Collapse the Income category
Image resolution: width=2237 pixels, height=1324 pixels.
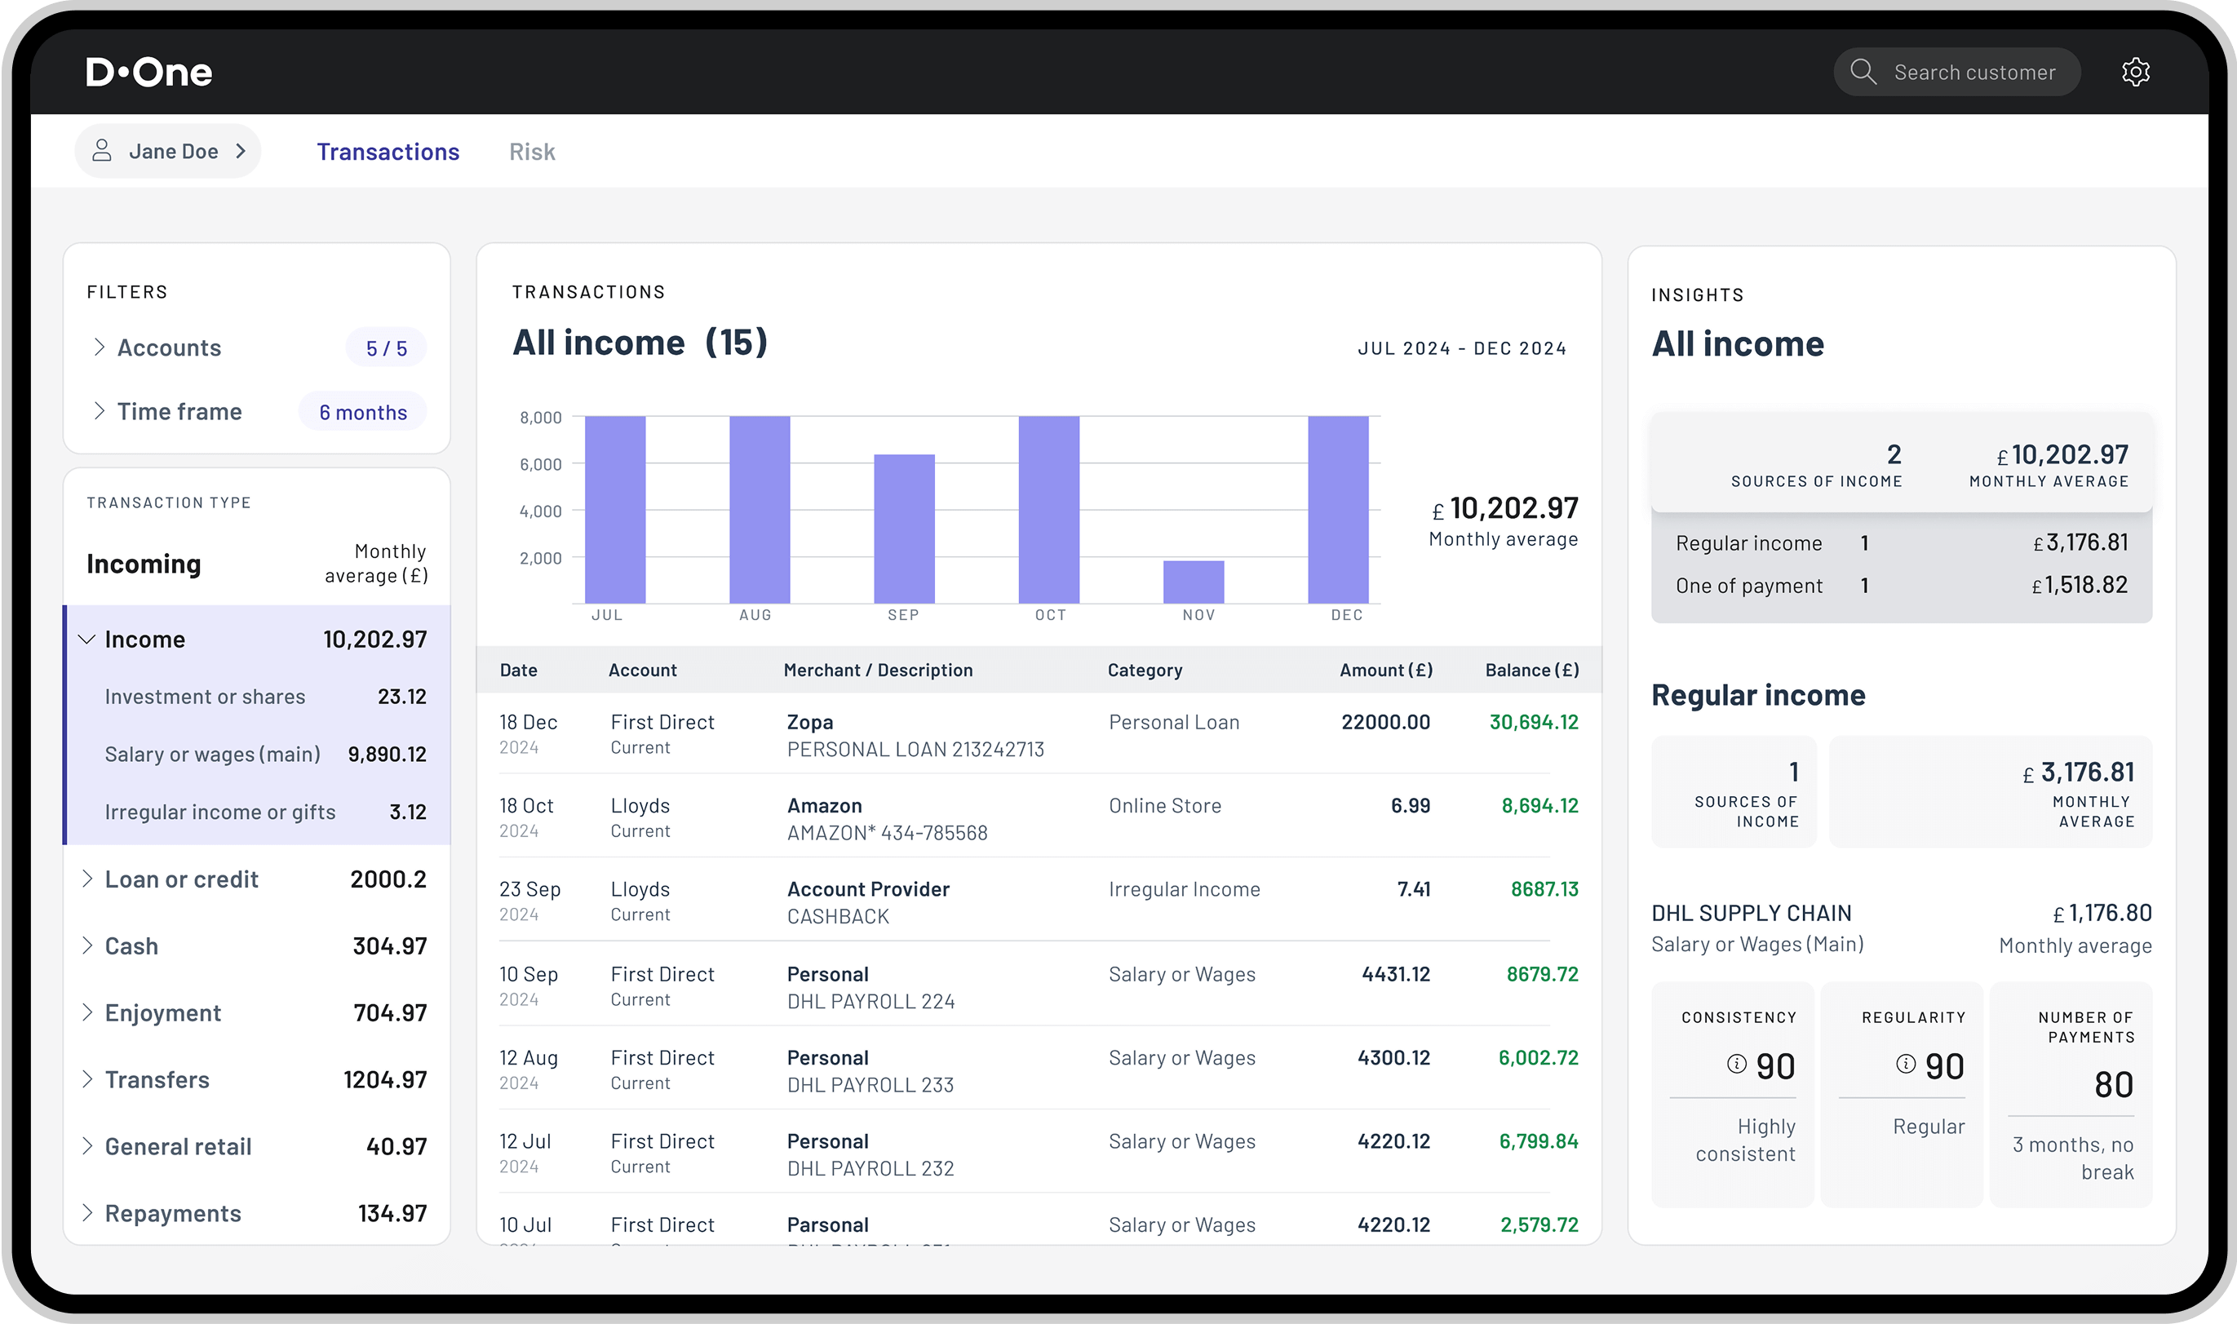[87, 640]
